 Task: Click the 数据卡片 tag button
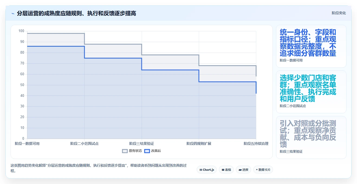263,170
